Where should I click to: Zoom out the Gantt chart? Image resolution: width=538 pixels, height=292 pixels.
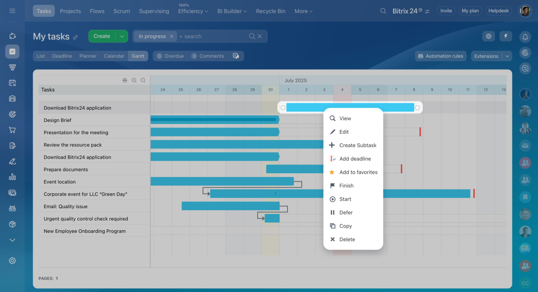[143, 80]
